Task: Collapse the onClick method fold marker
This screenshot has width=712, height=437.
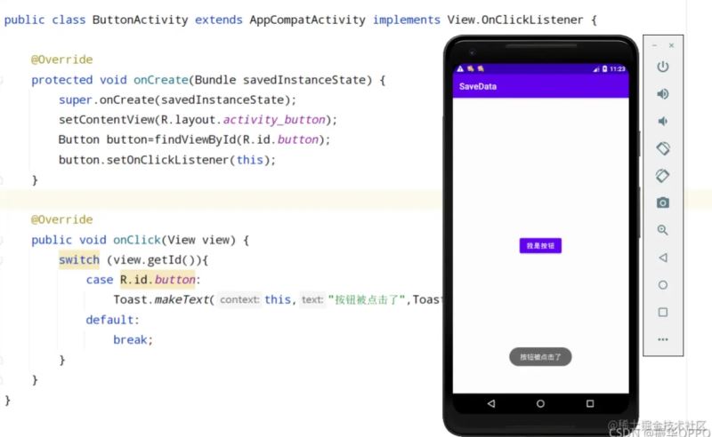Action: (x=3, y=240)
